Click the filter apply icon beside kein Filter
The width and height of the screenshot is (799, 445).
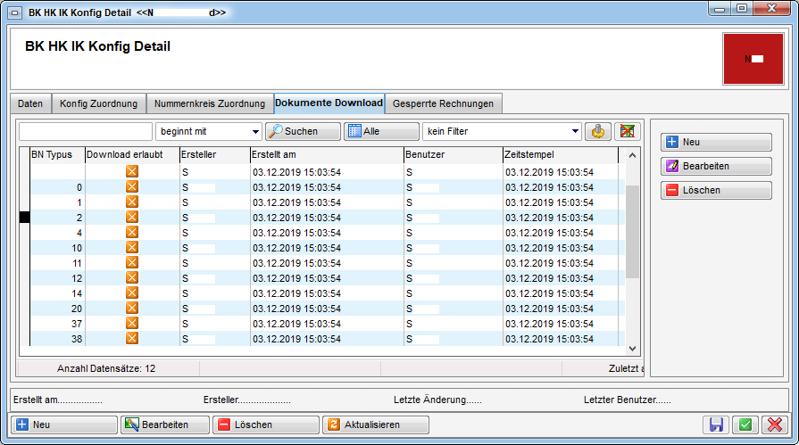598,131
